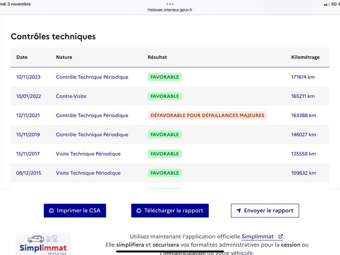Click the Contre-Visite entry
The width and height of the screenshot is (340, 255).
tap(71, 96)
